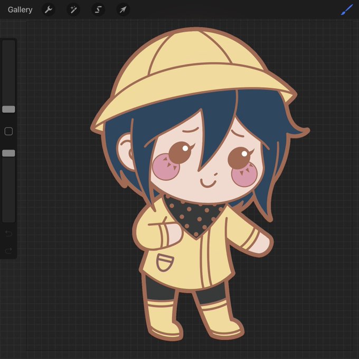The image size is (359, 359).
Task: Click the brush opacity slider handle
Action: point(8,153)
